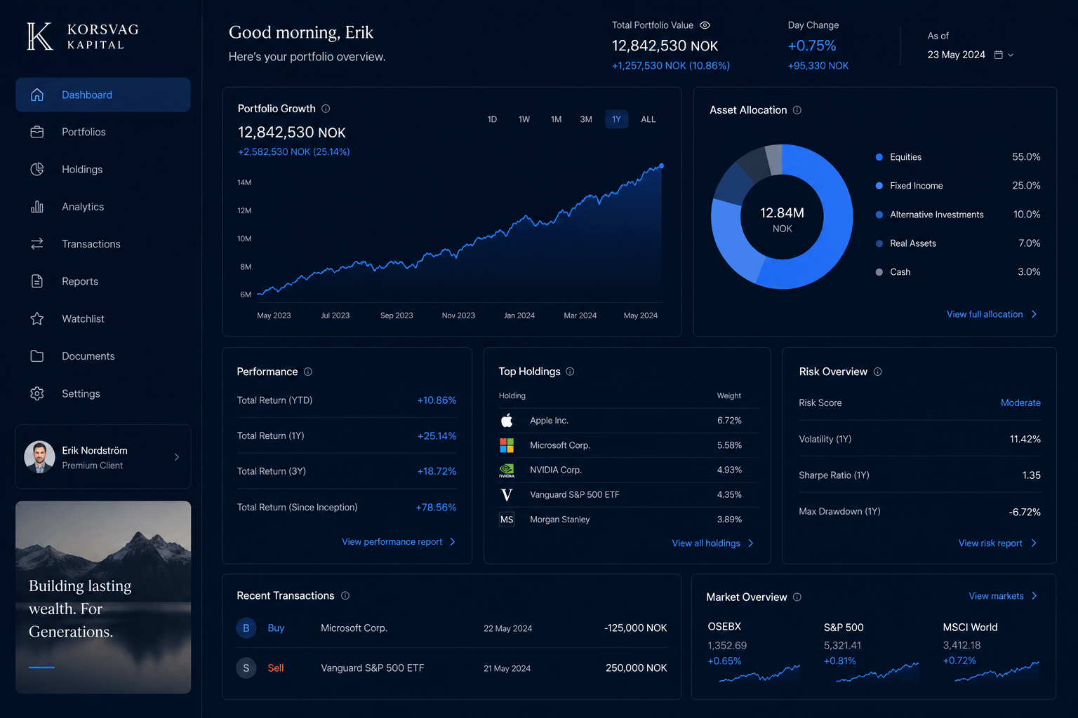Viewport: 1078px width, 718px height.
Task: Follow the View all holdings link
Action: click(x=706, y=543)
